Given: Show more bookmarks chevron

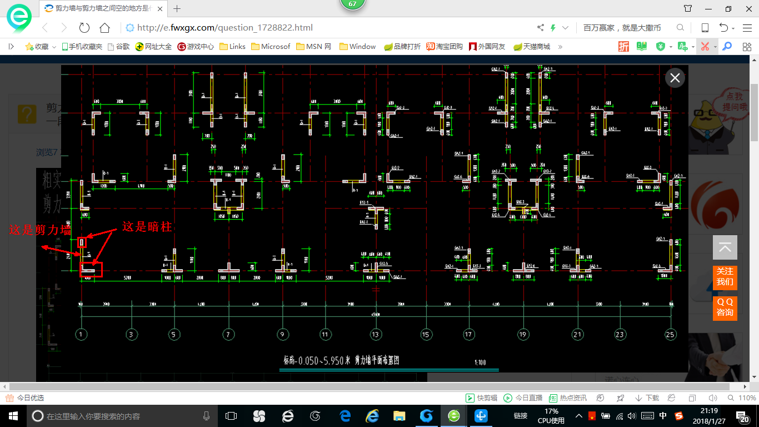Looking at the screenshot, I should [560, 47].
